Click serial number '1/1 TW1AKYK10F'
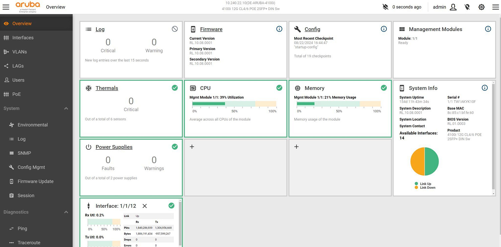501x247 pixels. 462,102
